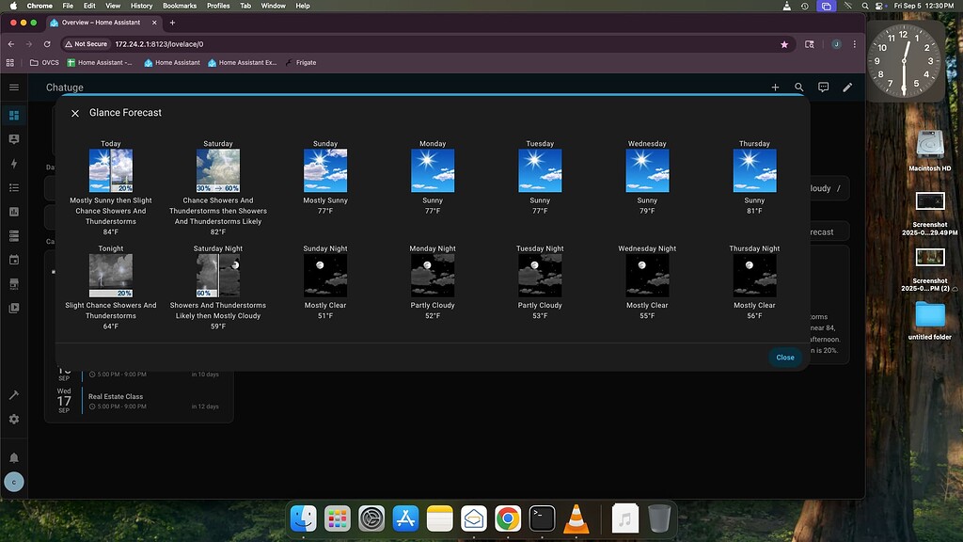
Task: Open the History bar-chart icon in sidebar
Action: [x=13, y=212]
